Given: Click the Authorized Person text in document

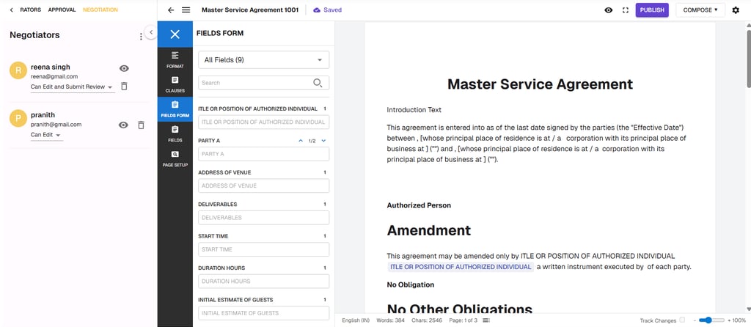Looking at the screenshot, I should [419, 205].
